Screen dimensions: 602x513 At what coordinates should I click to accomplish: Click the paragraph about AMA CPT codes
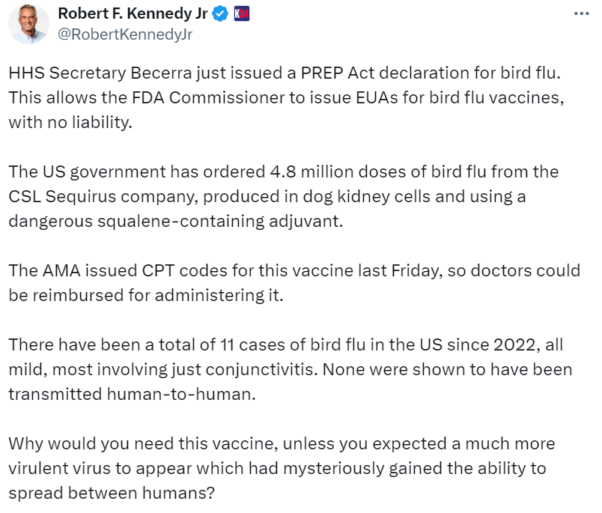coord(292,282)
